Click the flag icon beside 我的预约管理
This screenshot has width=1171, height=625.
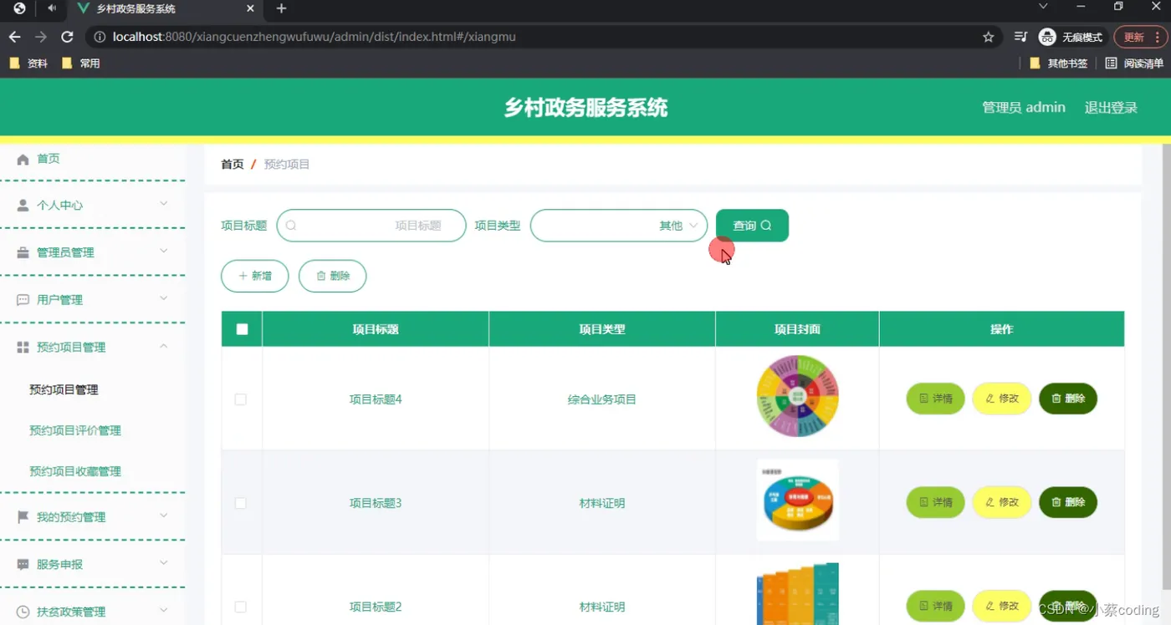click(23, 517)
